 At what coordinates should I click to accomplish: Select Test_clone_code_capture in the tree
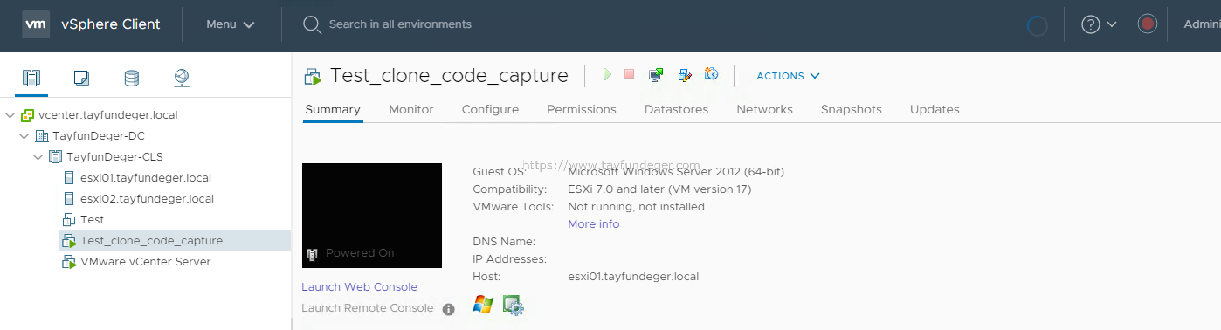click(151, 241)
